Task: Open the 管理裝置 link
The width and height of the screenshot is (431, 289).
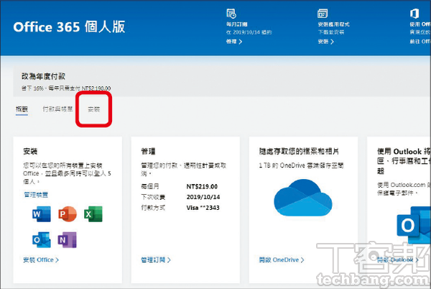Action: point(36,195)
